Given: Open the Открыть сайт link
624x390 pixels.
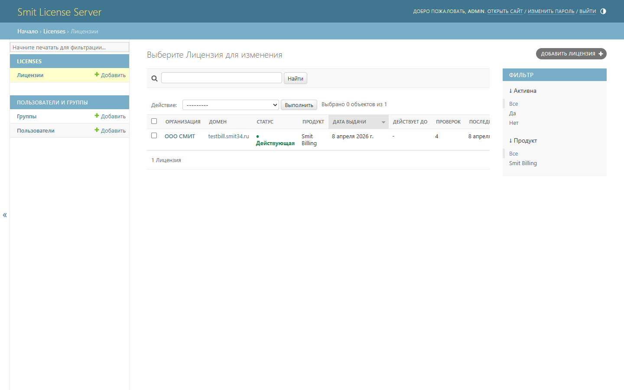Looking at the screenshot, I should [505, 11].
